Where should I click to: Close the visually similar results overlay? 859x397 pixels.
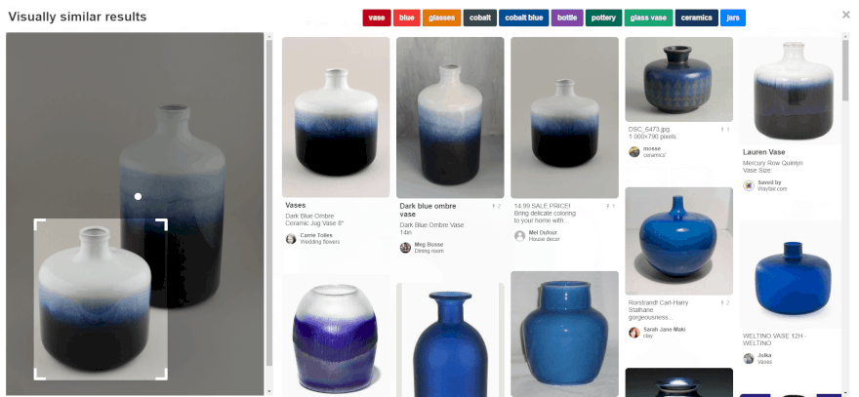846,15
